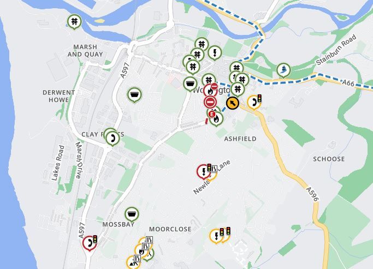Click the A66 road label
This screenshot has width=373, height=269.
pos(348,83)
